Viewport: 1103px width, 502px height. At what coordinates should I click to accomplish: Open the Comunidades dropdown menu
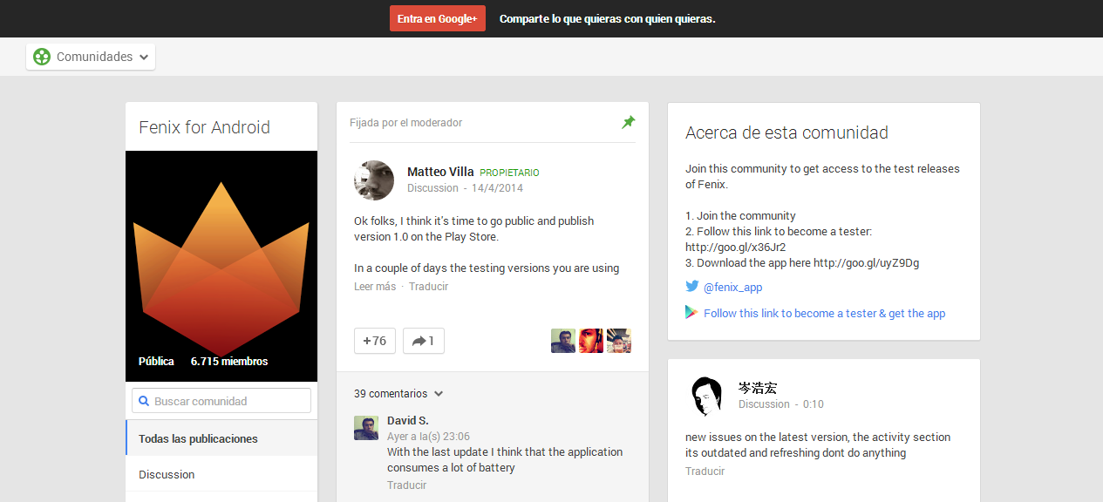pos(91,57)
